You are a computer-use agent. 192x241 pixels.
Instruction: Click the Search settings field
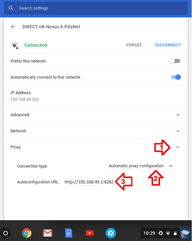(x=96, y=8)
